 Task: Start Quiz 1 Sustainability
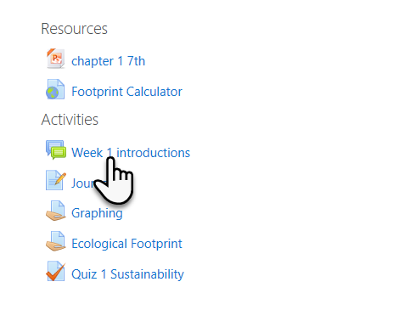coord(127,274)
